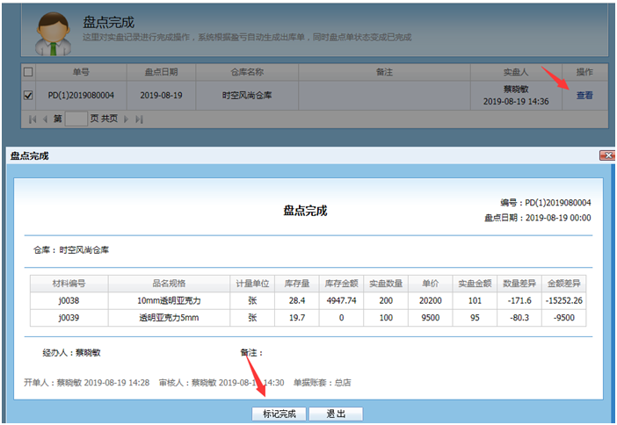The width and height of the screenshot is (617, 425).
Task: Jump to last page in pagination
Action: tap(138, 119)
